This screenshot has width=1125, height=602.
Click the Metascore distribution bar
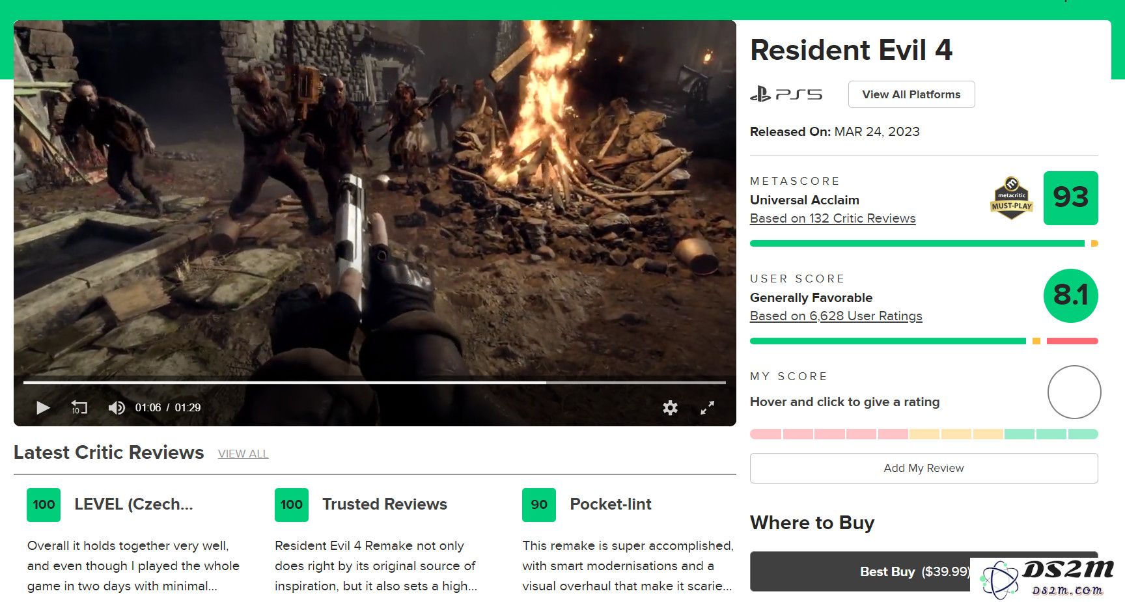[924, 243]
